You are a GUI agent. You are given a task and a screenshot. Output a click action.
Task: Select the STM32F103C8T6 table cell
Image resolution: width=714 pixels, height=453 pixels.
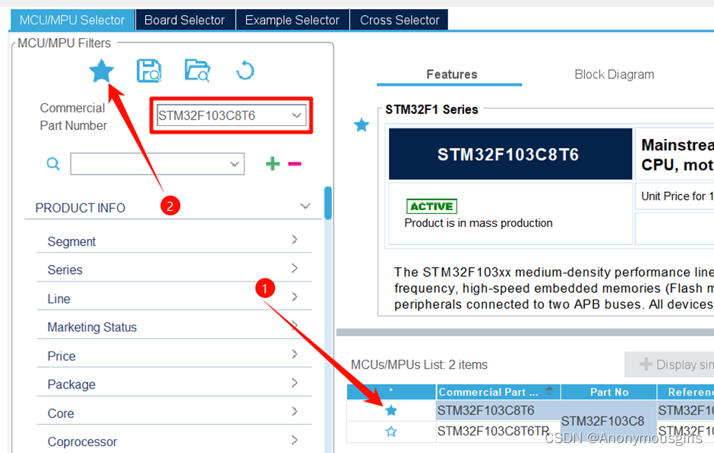click(498, 411)
